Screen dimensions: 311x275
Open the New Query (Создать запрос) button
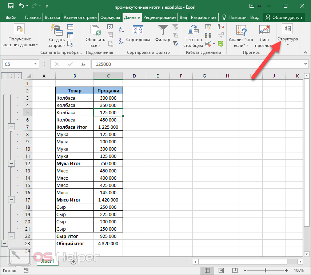(57, 36)
